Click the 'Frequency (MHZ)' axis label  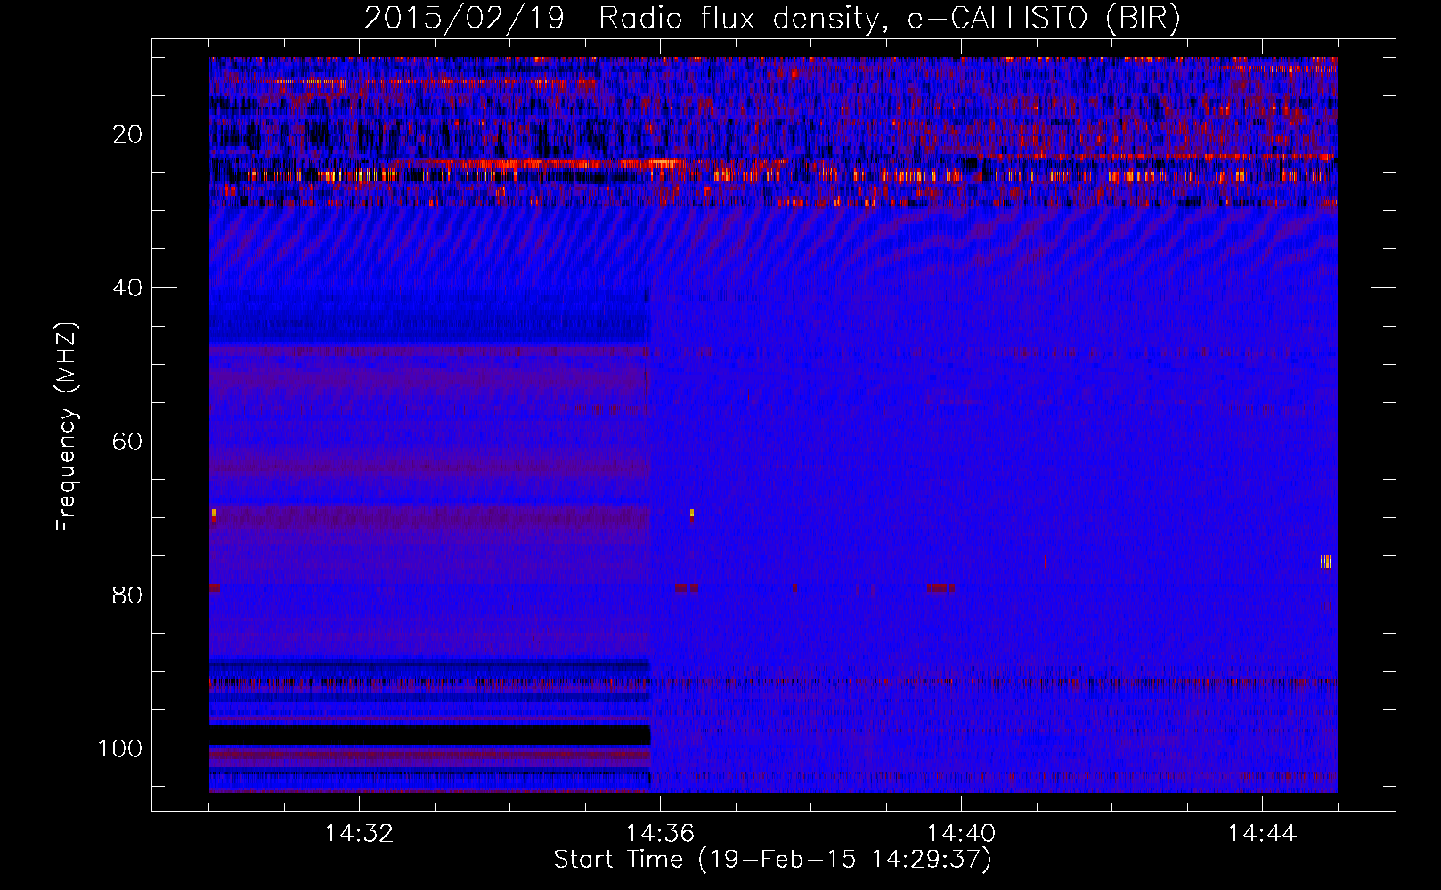(67, 426)
